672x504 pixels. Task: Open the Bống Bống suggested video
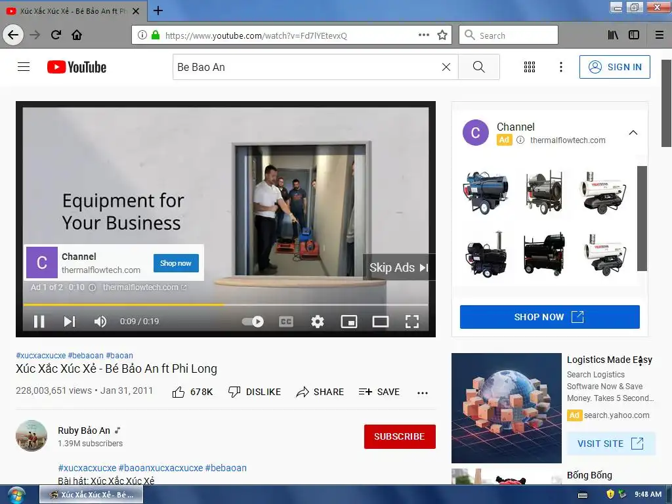[x=589, y=475]
